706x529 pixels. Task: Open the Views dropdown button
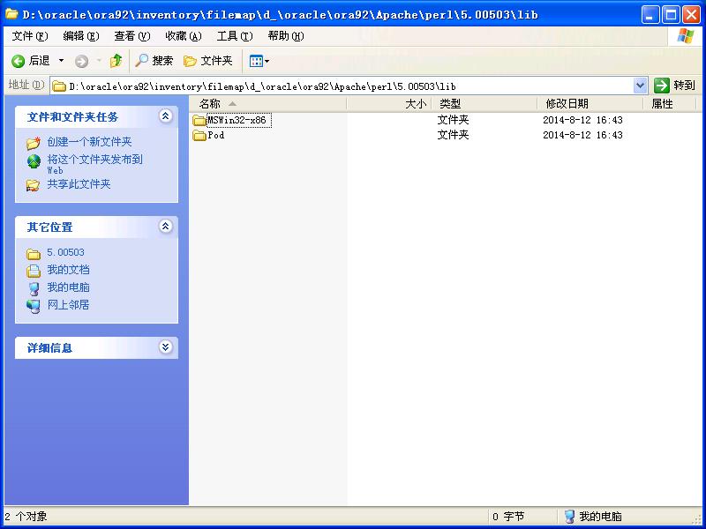[259, 61]
